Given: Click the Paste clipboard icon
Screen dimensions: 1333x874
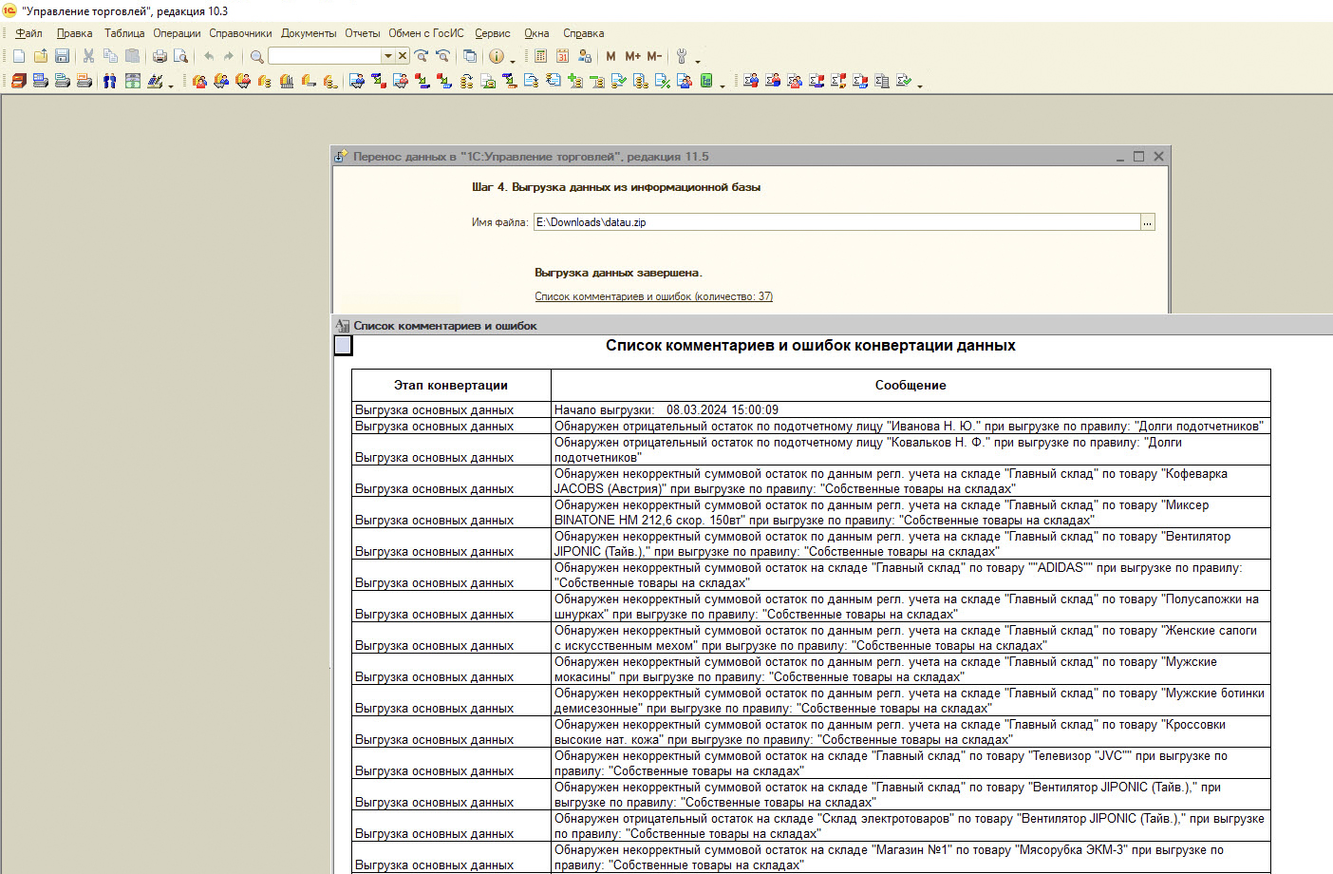Looking at the screenshot, I should click(132, 56).
